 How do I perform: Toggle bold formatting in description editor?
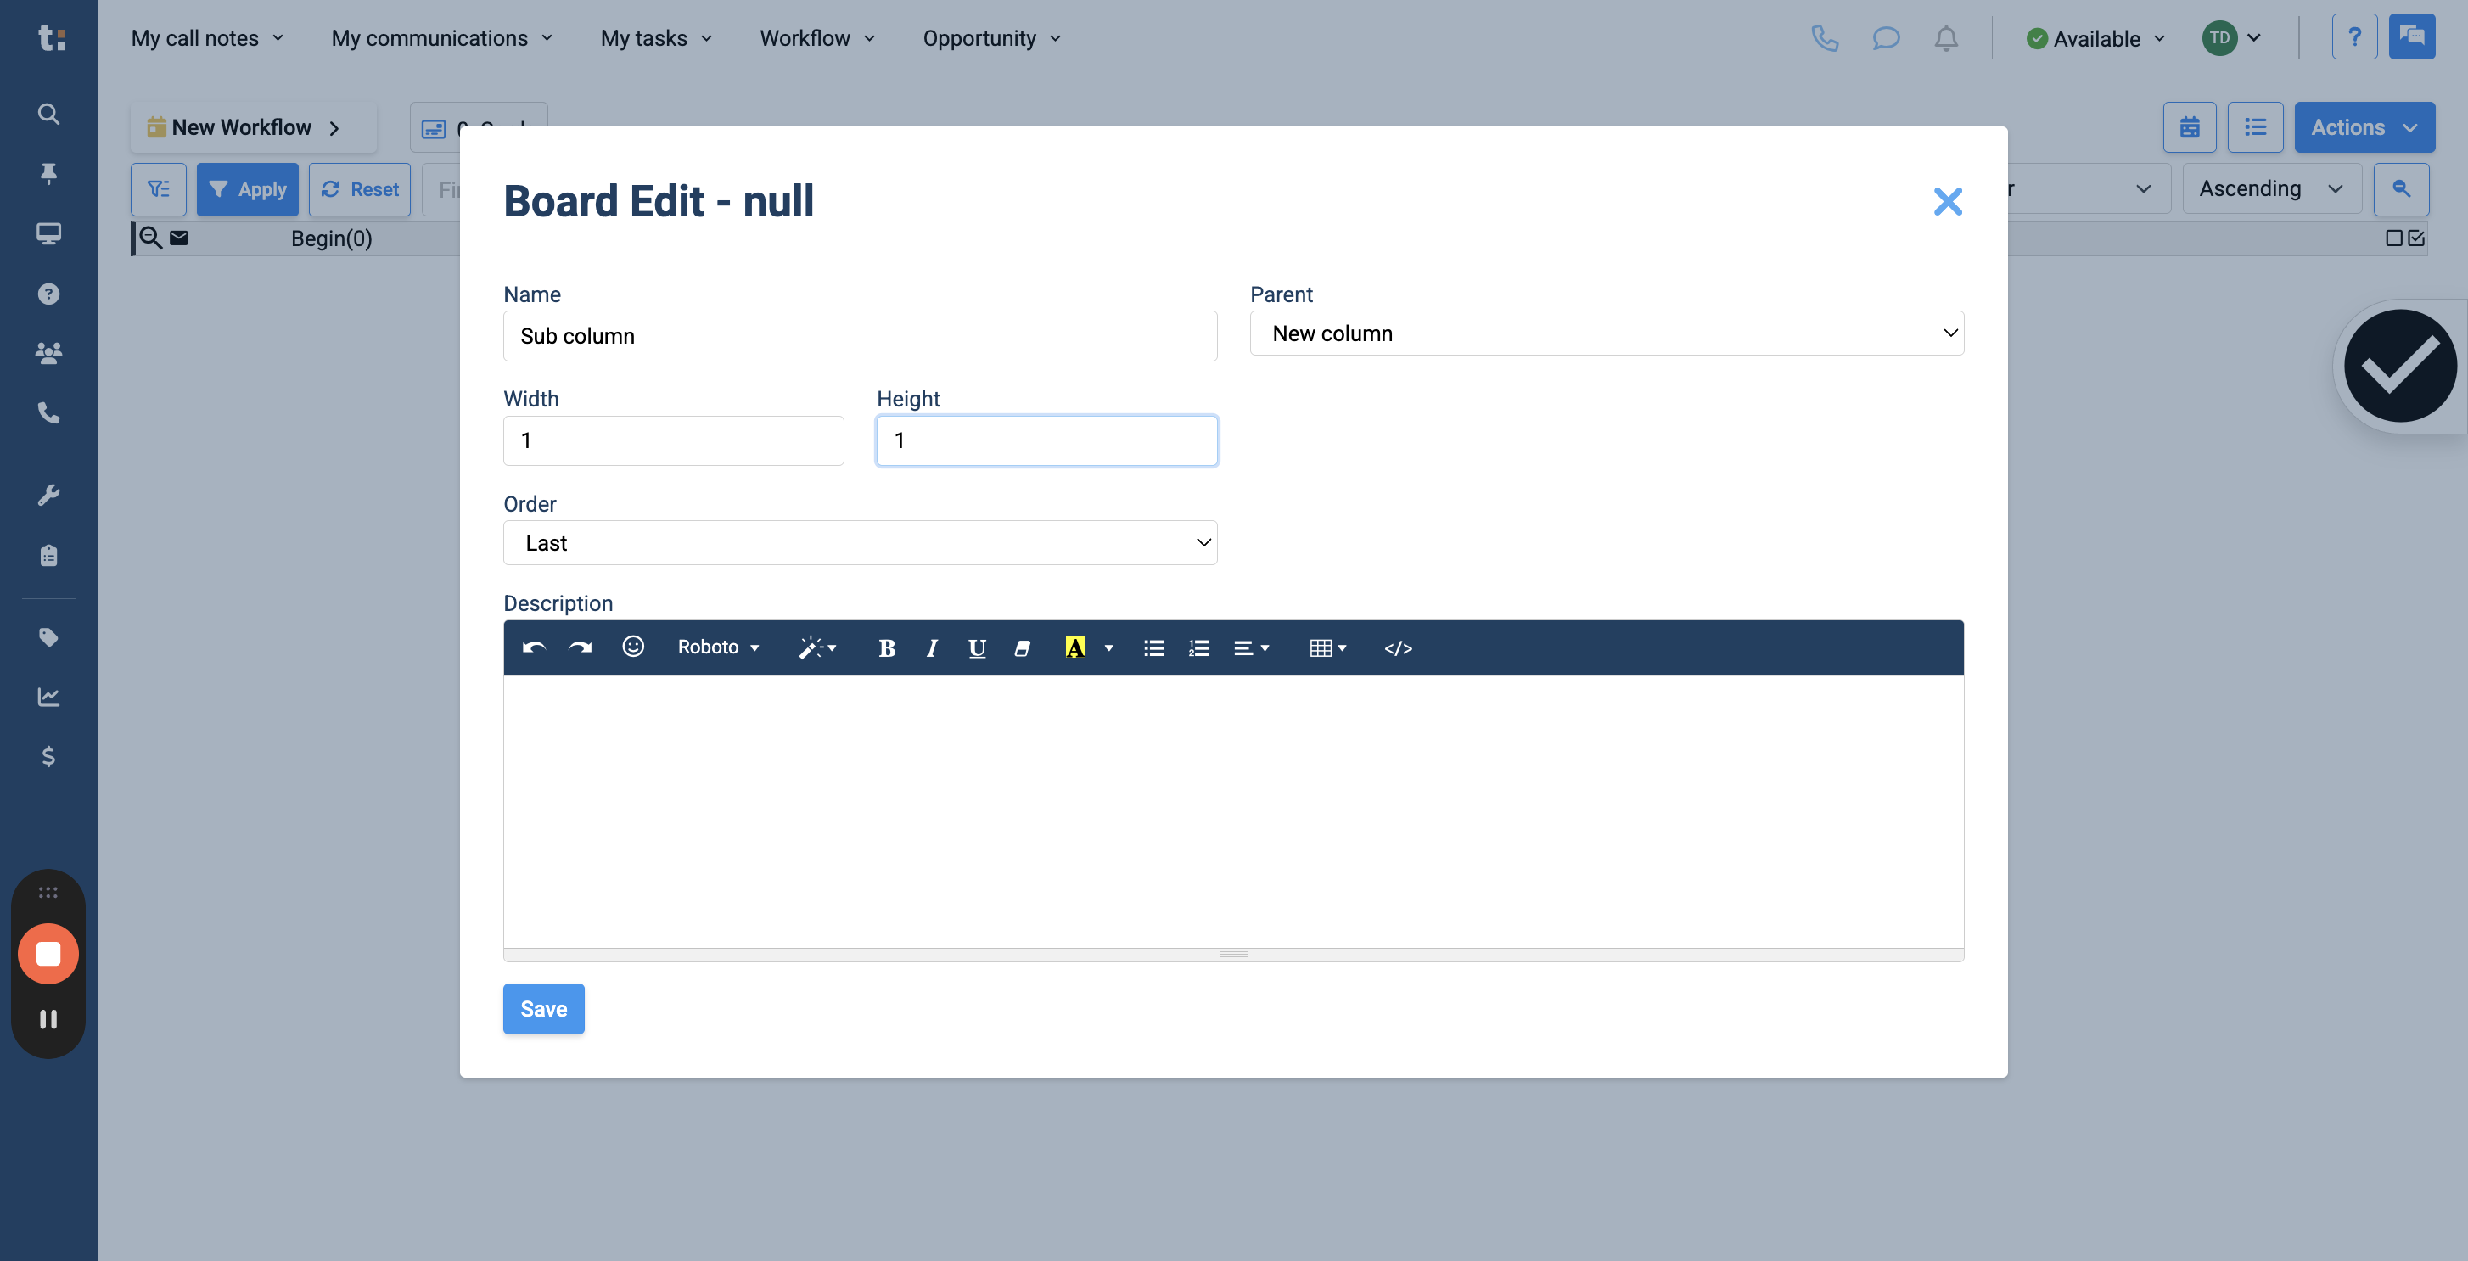[886, 648]
